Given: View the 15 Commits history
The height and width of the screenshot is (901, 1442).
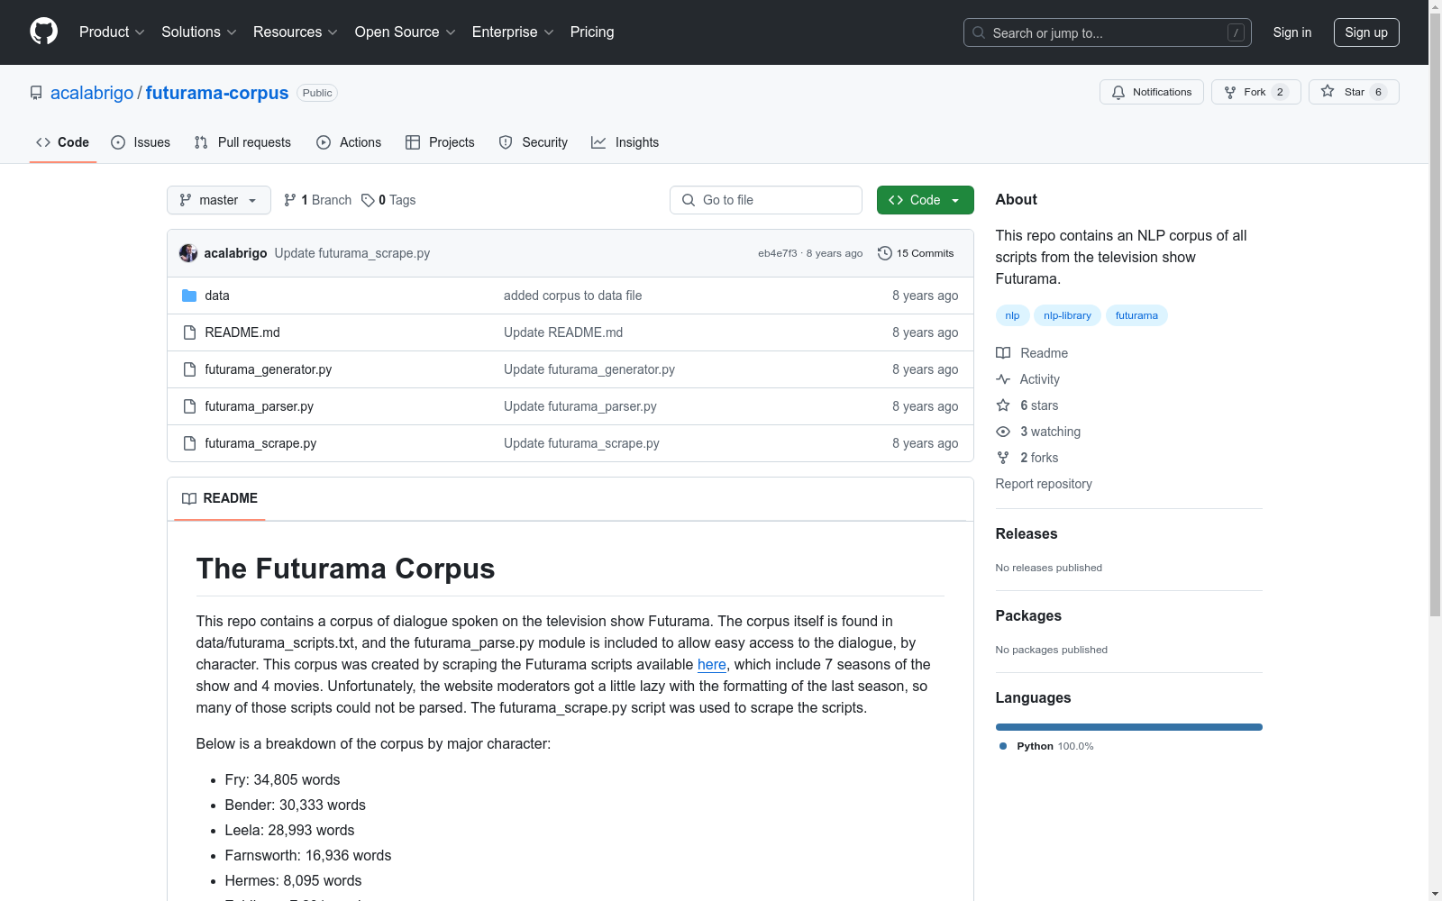Looking at the screenshot, I should 916,253.
